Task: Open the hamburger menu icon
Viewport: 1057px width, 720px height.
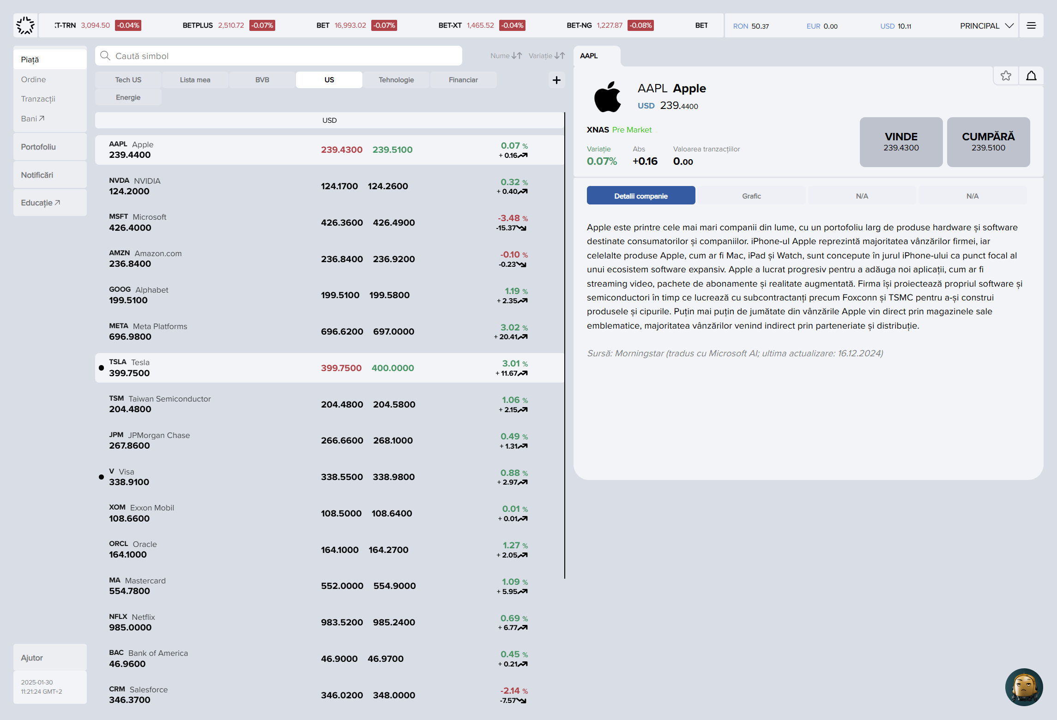Action: coord(1031,25)
